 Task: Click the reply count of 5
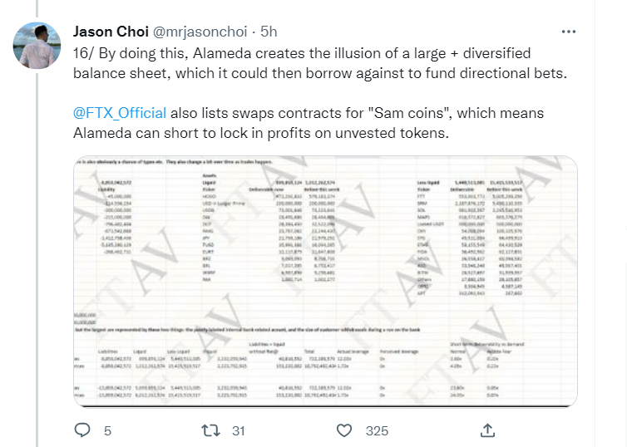[x=107, y=430]
